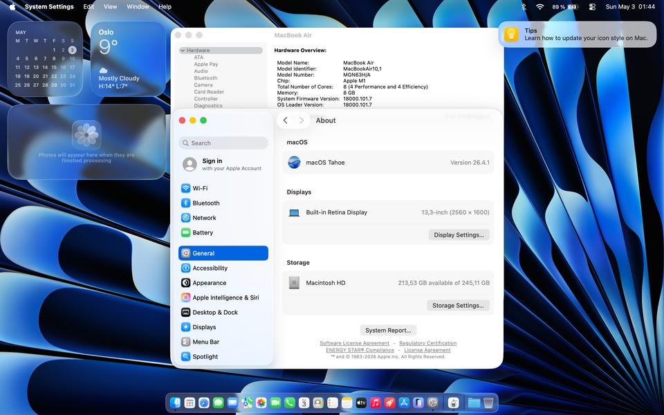Open the Apple menu
This screenshot has height=415, width=664.
tap(12, 7)
